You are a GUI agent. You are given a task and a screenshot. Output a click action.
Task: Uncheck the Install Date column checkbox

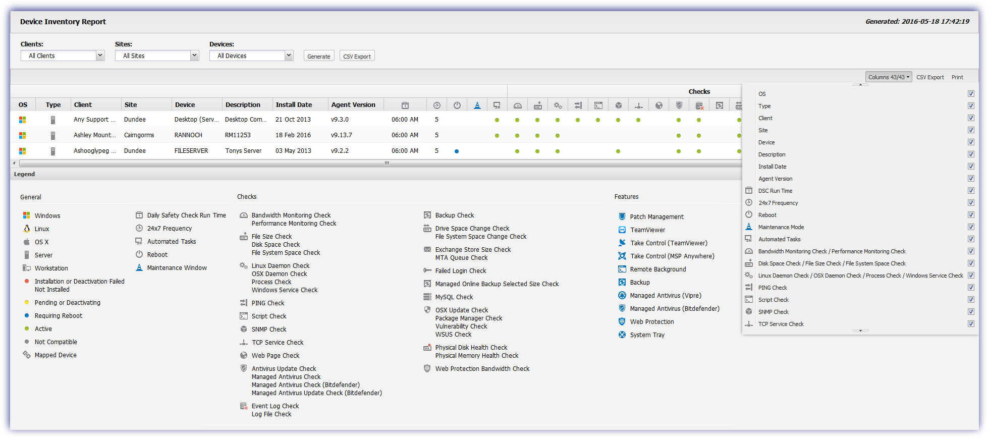pos(970,167)
